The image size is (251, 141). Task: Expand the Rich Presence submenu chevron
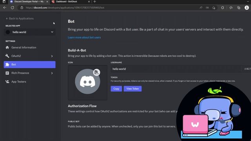point(52,73)
